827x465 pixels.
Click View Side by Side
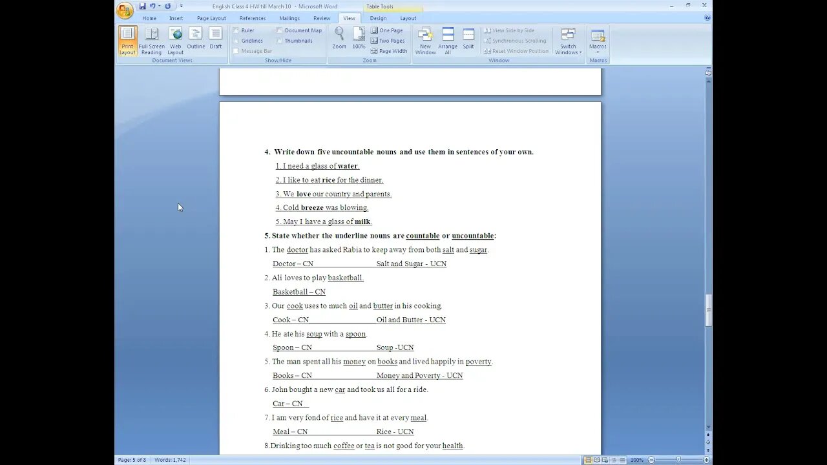click(x=509, y=30)
